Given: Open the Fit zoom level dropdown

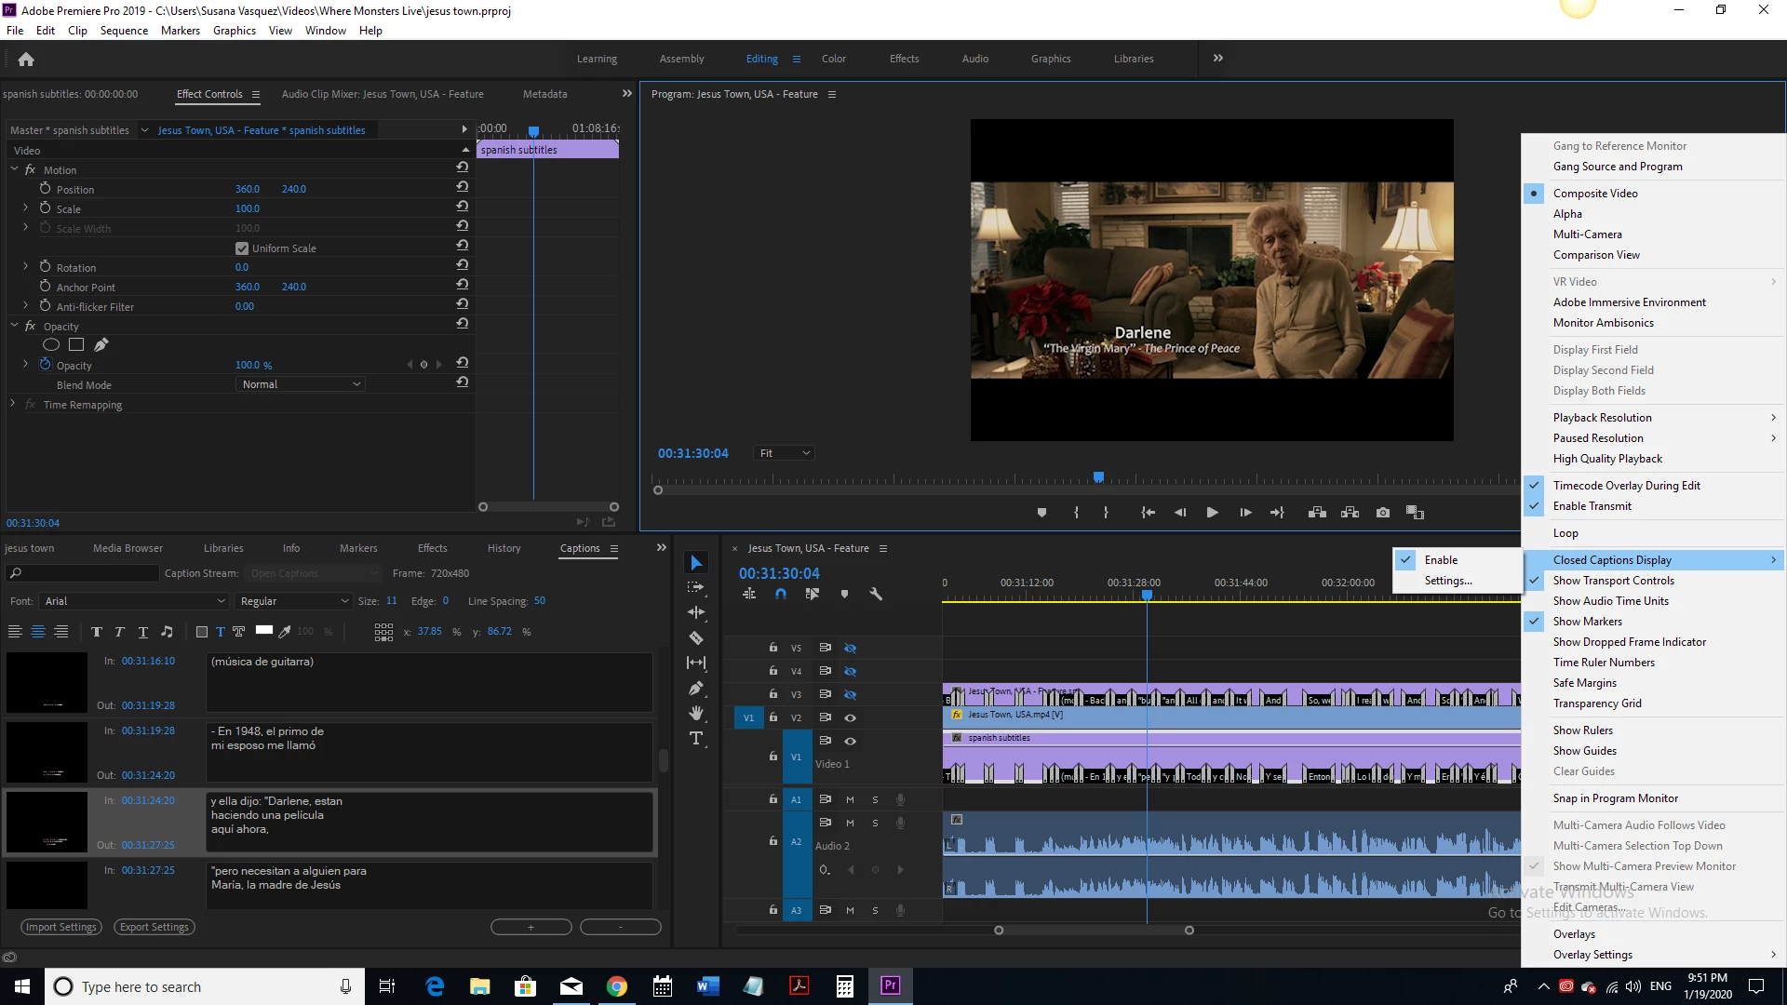Looking at the screenshot, I should [x=785, y=453].
